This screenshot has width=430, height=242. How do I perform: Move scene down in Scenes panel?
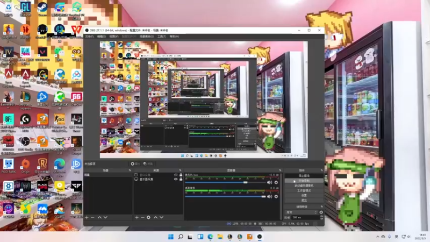coord(105,217)
